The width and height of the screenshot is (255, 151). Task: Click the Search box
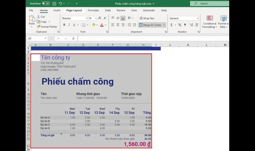pyautogui.click(x=209, y=3)
